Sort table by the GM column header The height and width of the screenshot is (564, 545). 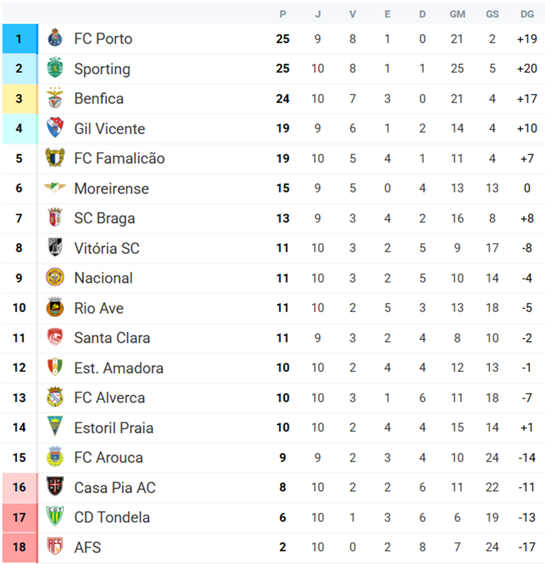[457, 14]
